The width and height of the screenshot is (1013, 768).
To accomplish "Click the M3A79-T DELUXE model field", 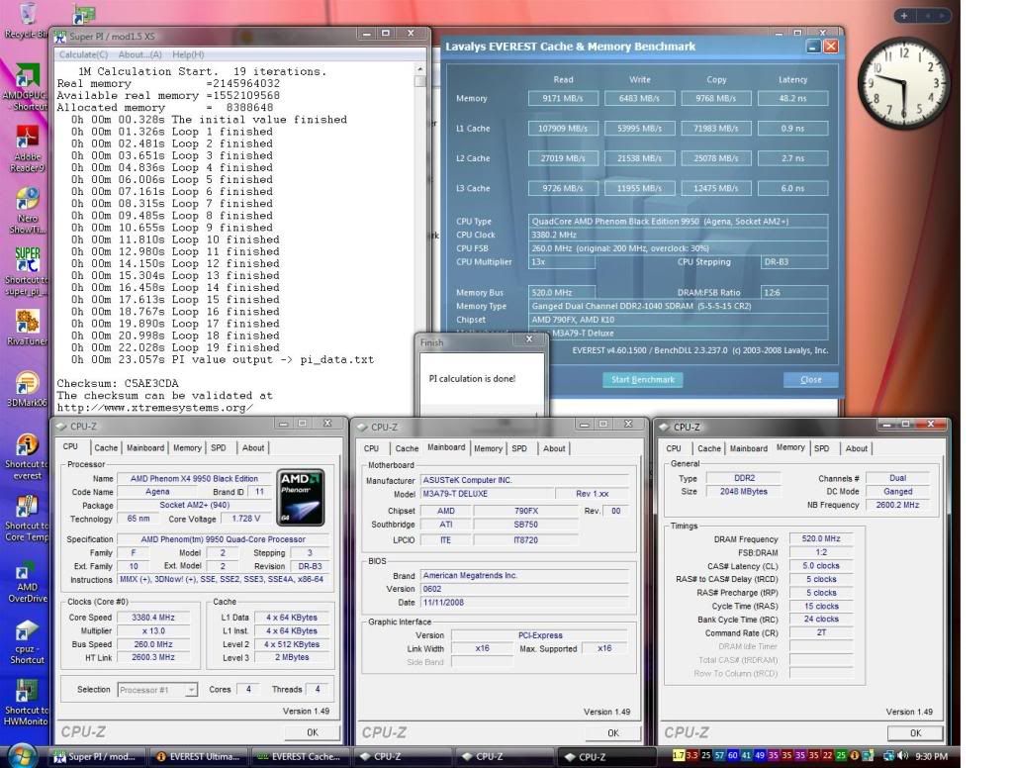I will pos(488,494).
